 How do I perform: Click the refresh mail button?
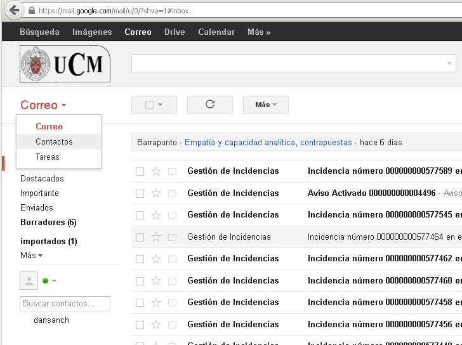210,105
